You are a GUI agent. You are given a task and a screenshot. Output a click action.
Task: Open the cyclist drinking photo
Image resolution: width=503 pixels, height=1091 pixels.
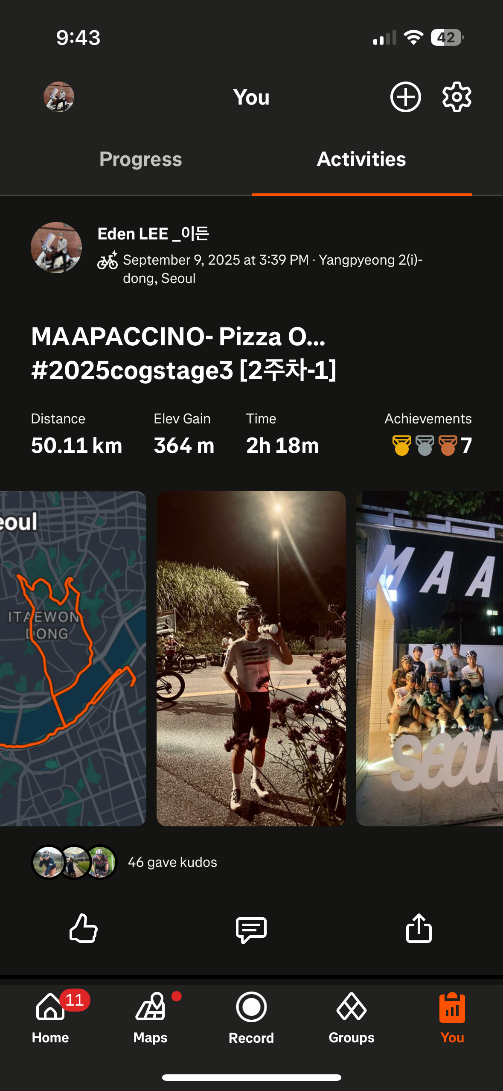click(251, 658)
